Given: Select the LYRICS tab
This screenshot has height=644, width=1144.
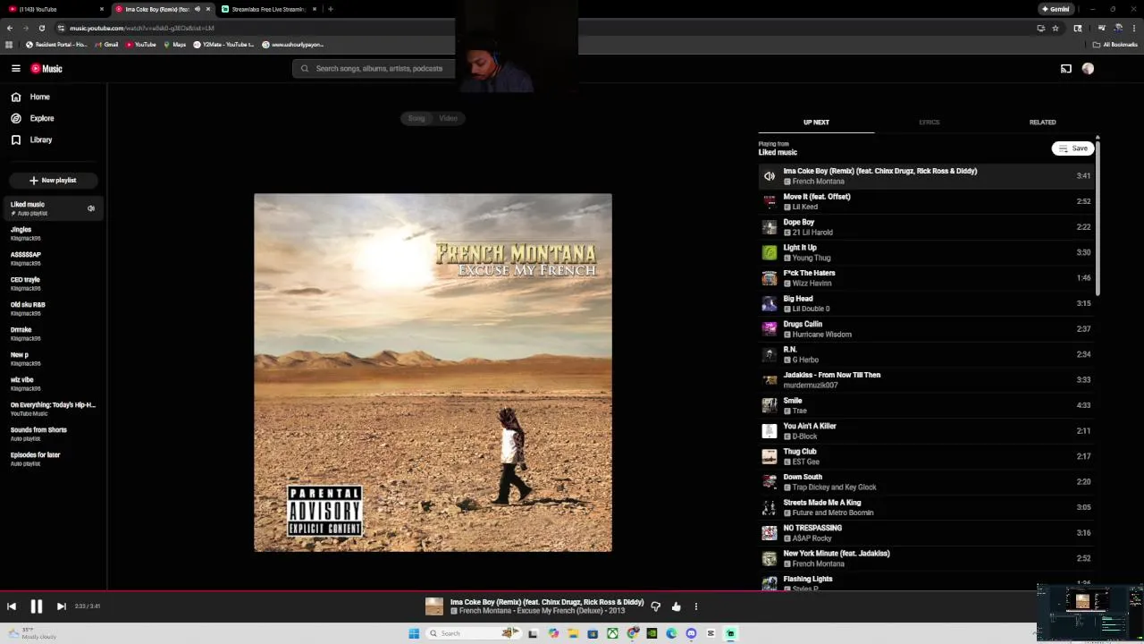Looking at the screenshot, I should (x=929, y=123).
